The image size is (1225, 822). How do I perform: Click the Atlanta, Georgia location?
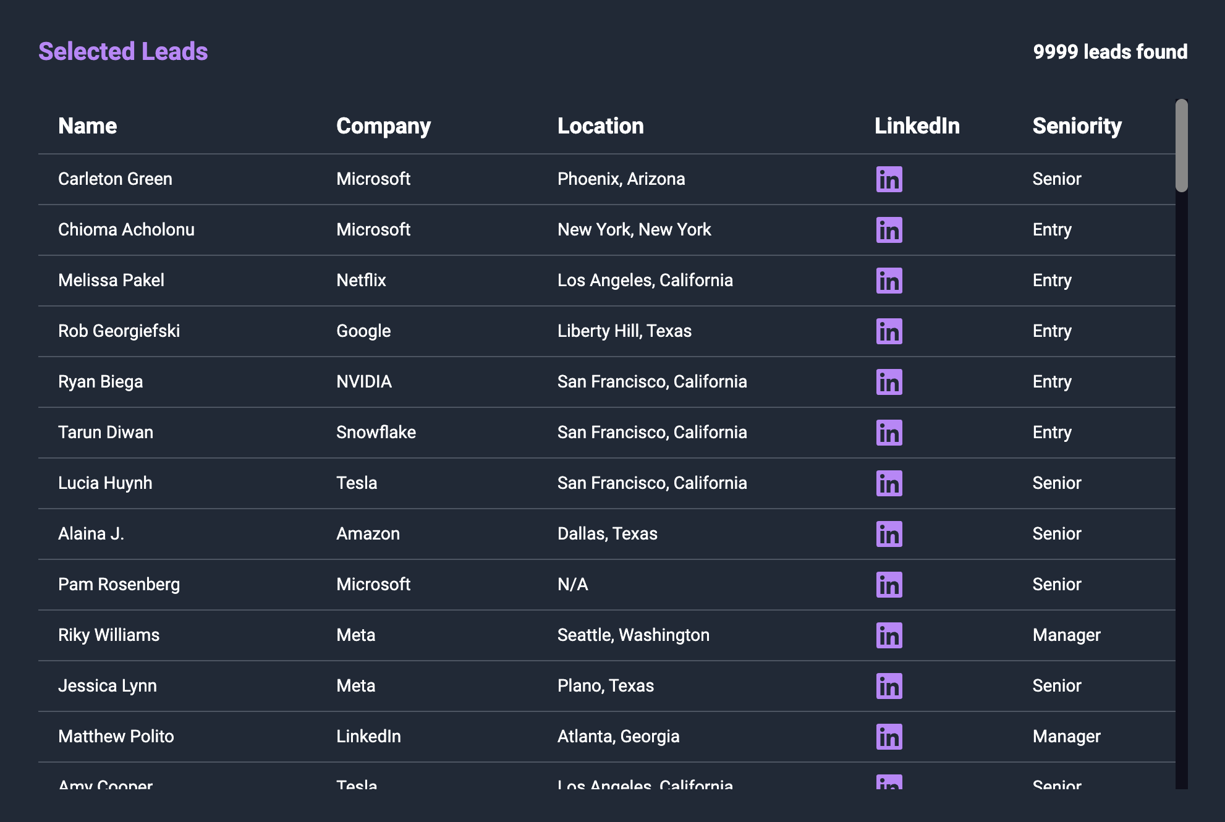[619, 737]
